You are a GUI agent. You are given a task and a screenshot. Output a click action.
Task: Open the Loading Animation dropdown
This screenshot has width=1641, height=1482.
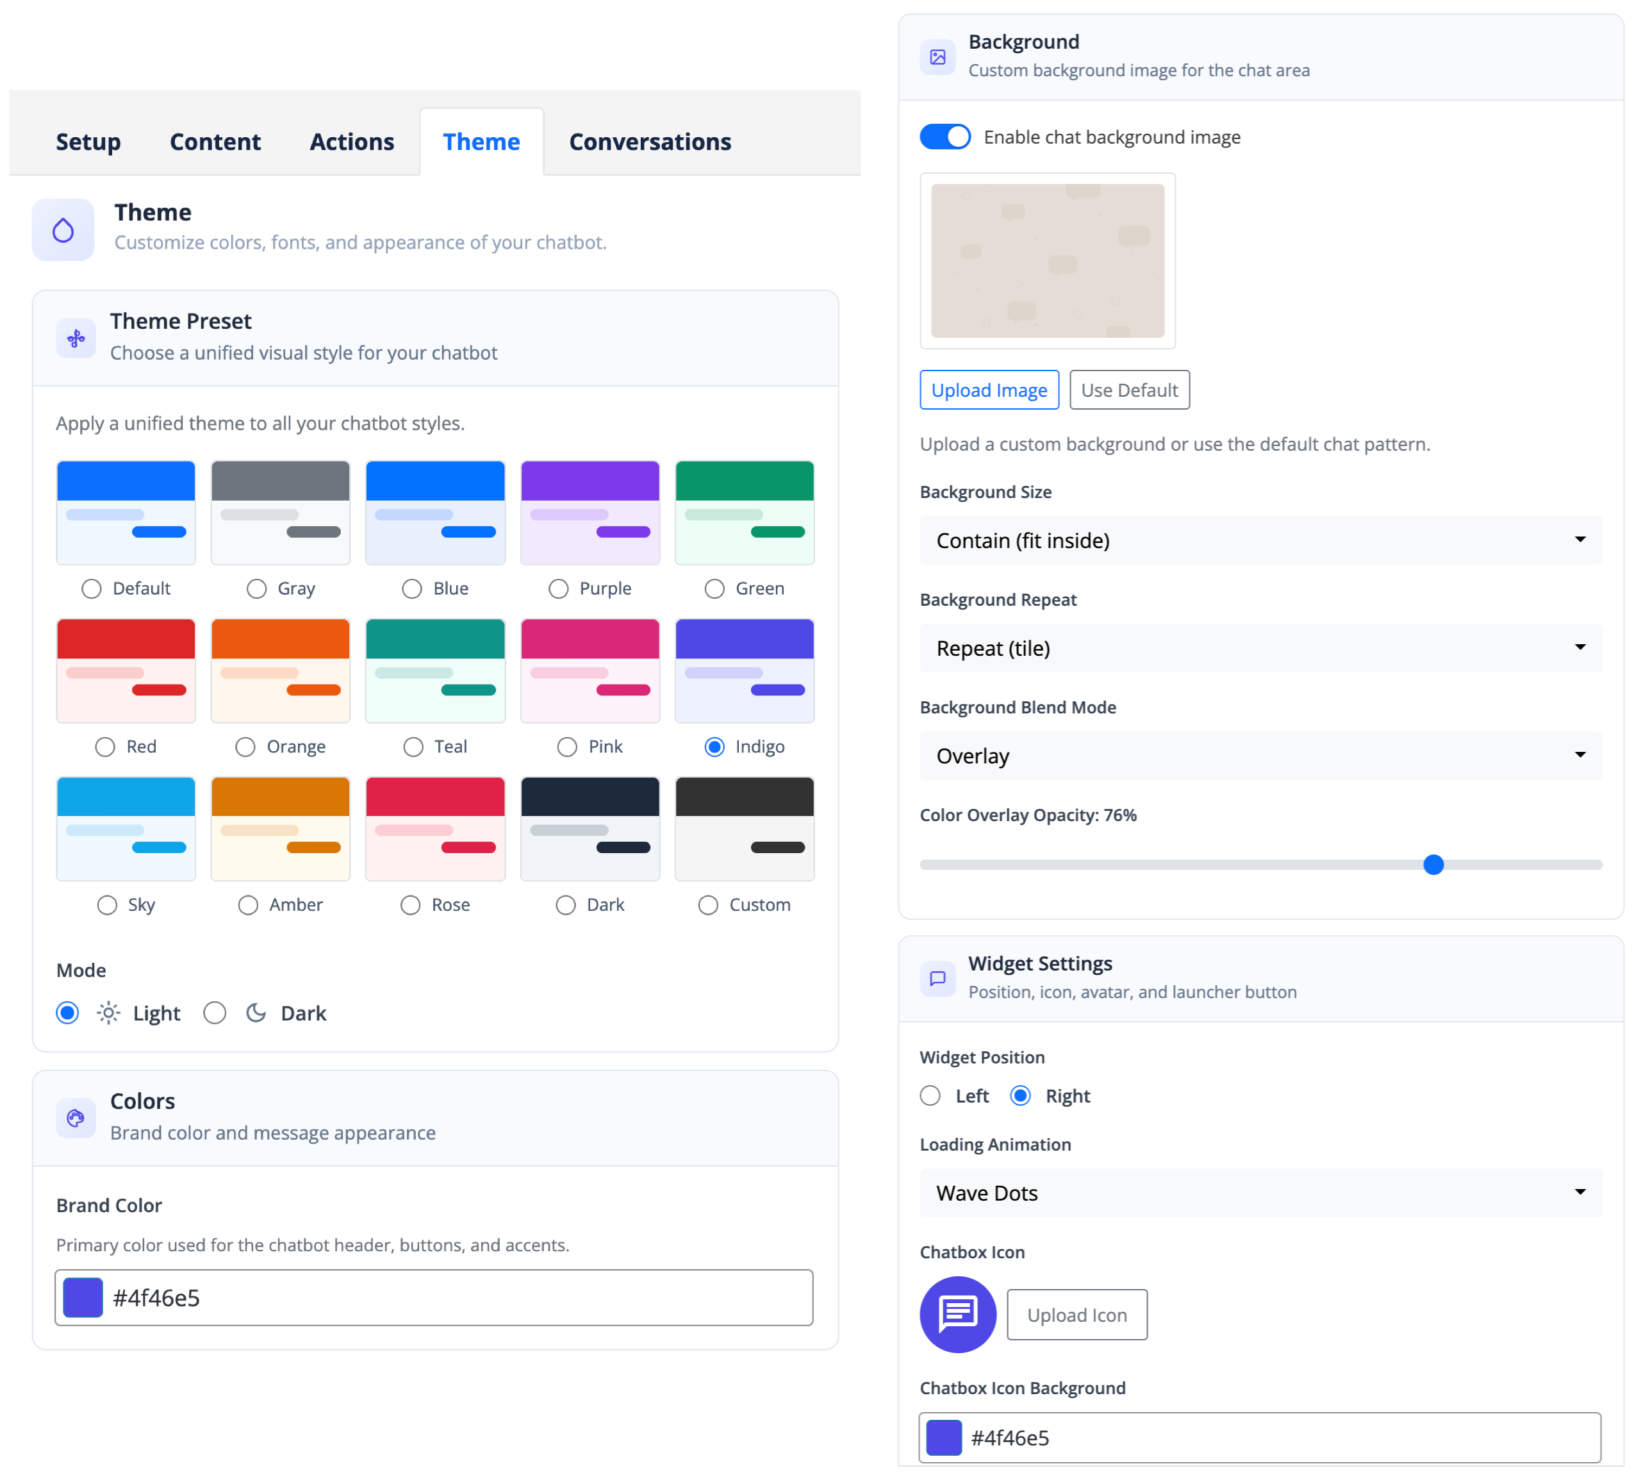(x=1261, y=1192)
